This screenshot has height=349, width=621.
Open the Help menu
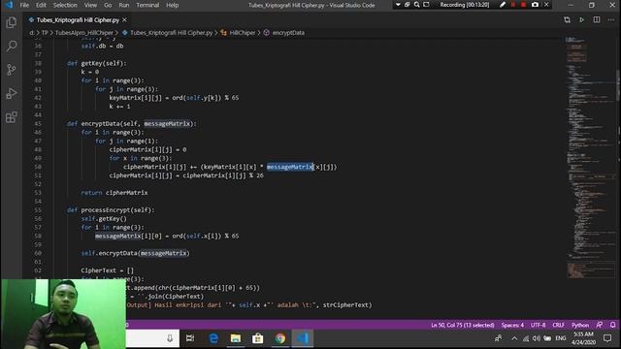(173, 5)
